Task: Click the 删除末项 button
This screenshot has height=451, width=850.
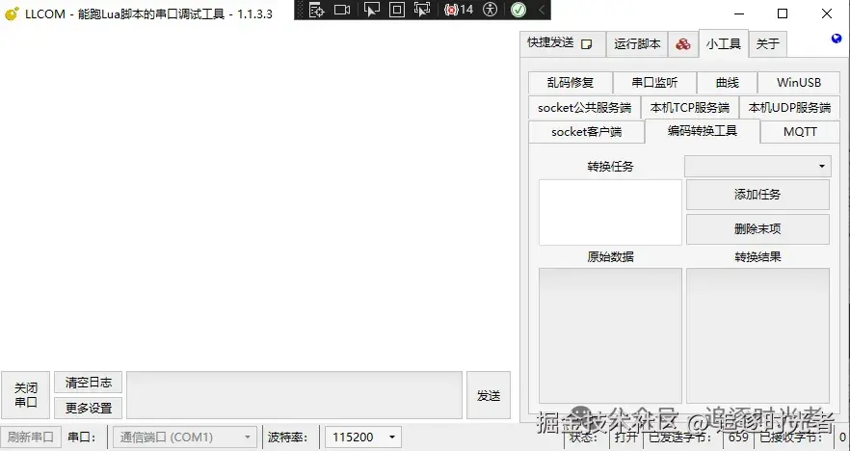Action: 757,229
